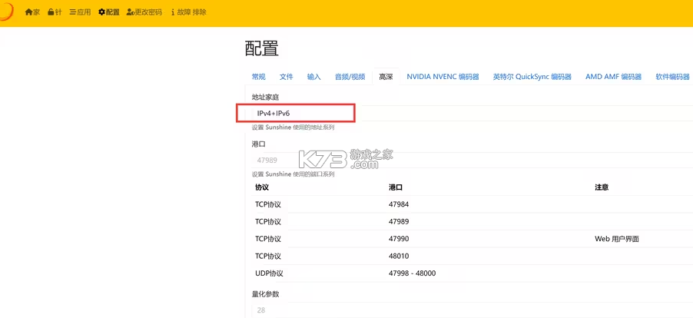The height and width of the screenshot is (318, 693).
Task: Switch to the 常规 tab
Action: 259,77
